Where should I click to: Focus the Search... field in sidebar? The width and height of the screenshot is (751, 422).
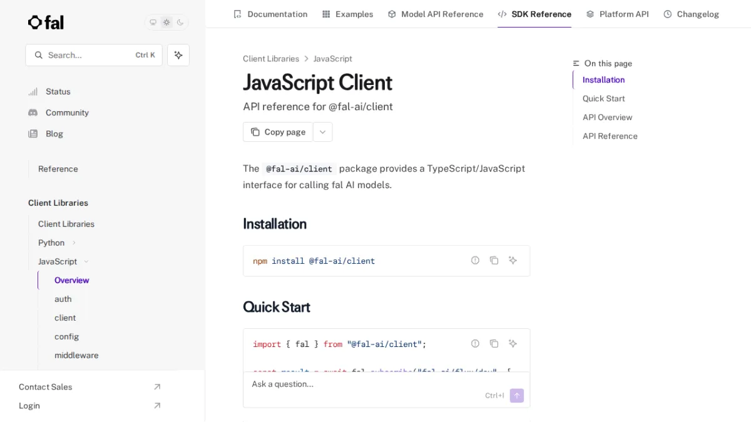click(x=94, y=55)
